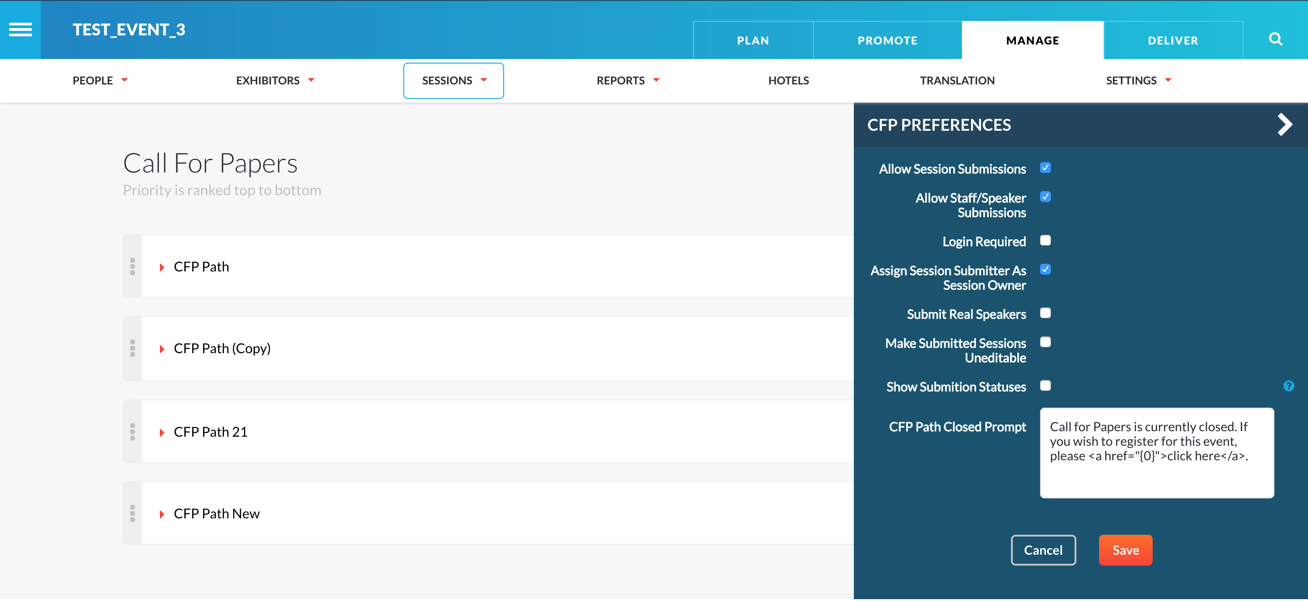Open the hamburger navigation menu
Image resolution: width=1308 pixels, height=601 pixels.
20,30
